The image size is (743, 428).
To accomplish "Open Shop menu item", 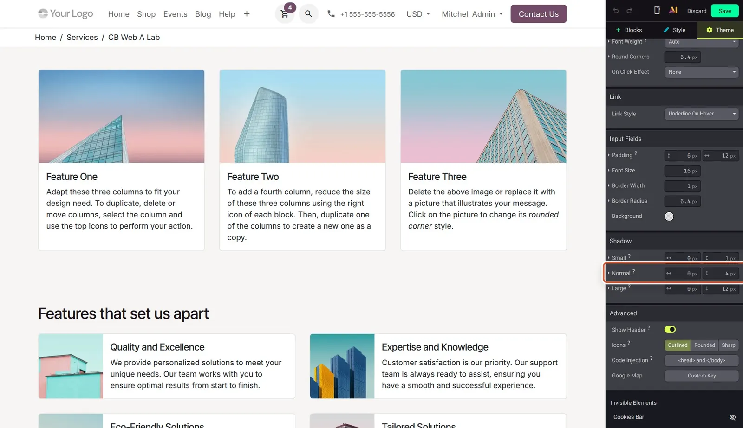I will pyautogui.click(x=146, y=14).
